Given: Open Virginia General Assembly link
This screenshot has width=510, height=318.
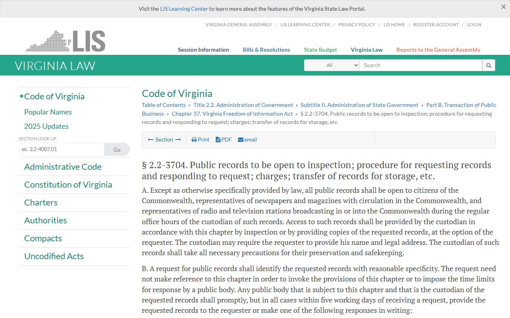Looking at the screenshot, I should [x=239, y=25].
